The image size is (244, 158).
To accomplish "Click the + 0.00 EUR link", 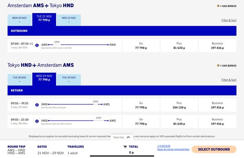I will (x=164, y=146).
